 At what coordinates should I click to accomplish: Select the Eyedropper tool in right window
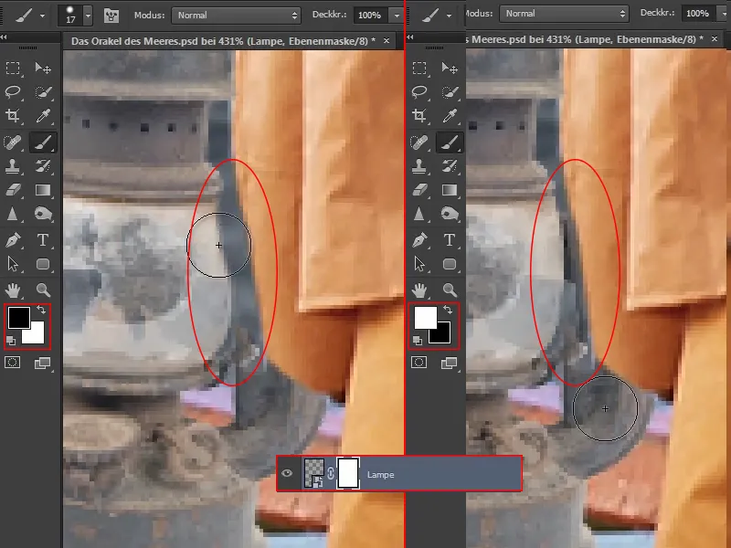click(450, 115)
